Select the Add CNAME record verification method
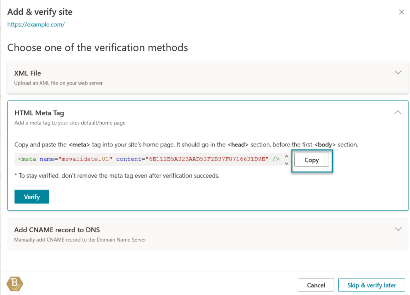Viewport: 410px width, 295px height. [x=58, y=230]
